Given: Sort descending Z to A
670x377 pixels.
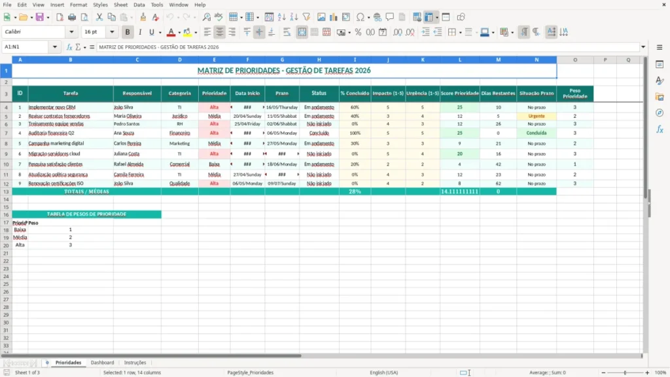Looking at the screenshot, I should point(294,17).
